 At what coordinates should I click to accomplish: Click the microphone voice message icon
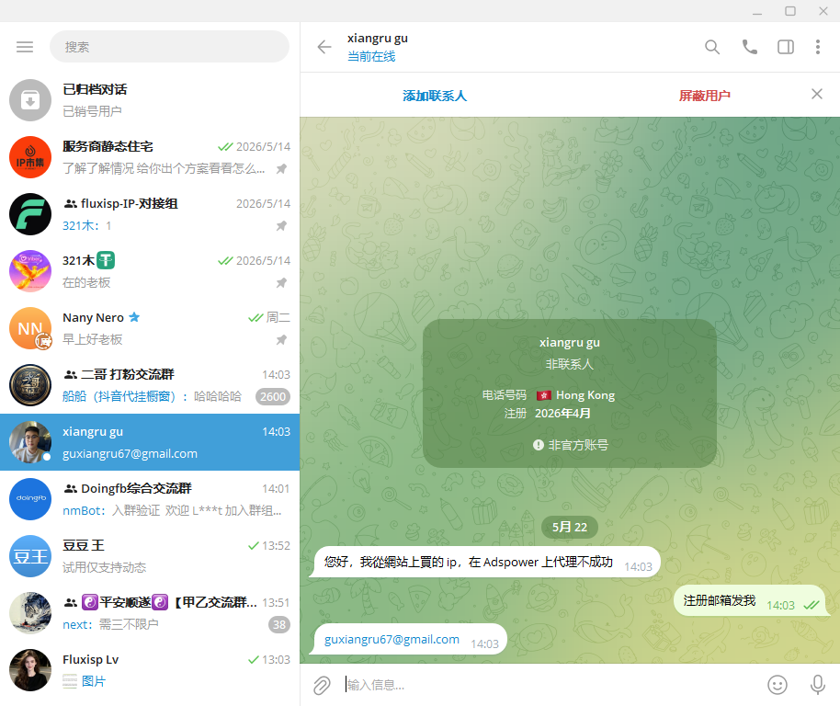[818, 685]
